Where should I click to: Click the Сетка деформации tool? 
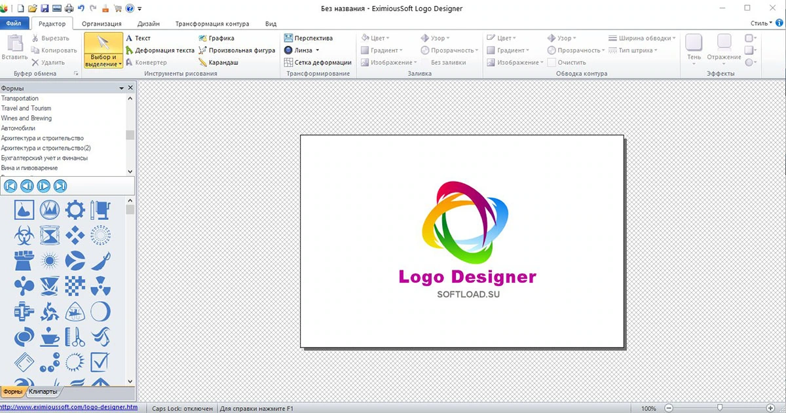pos(318,62)
